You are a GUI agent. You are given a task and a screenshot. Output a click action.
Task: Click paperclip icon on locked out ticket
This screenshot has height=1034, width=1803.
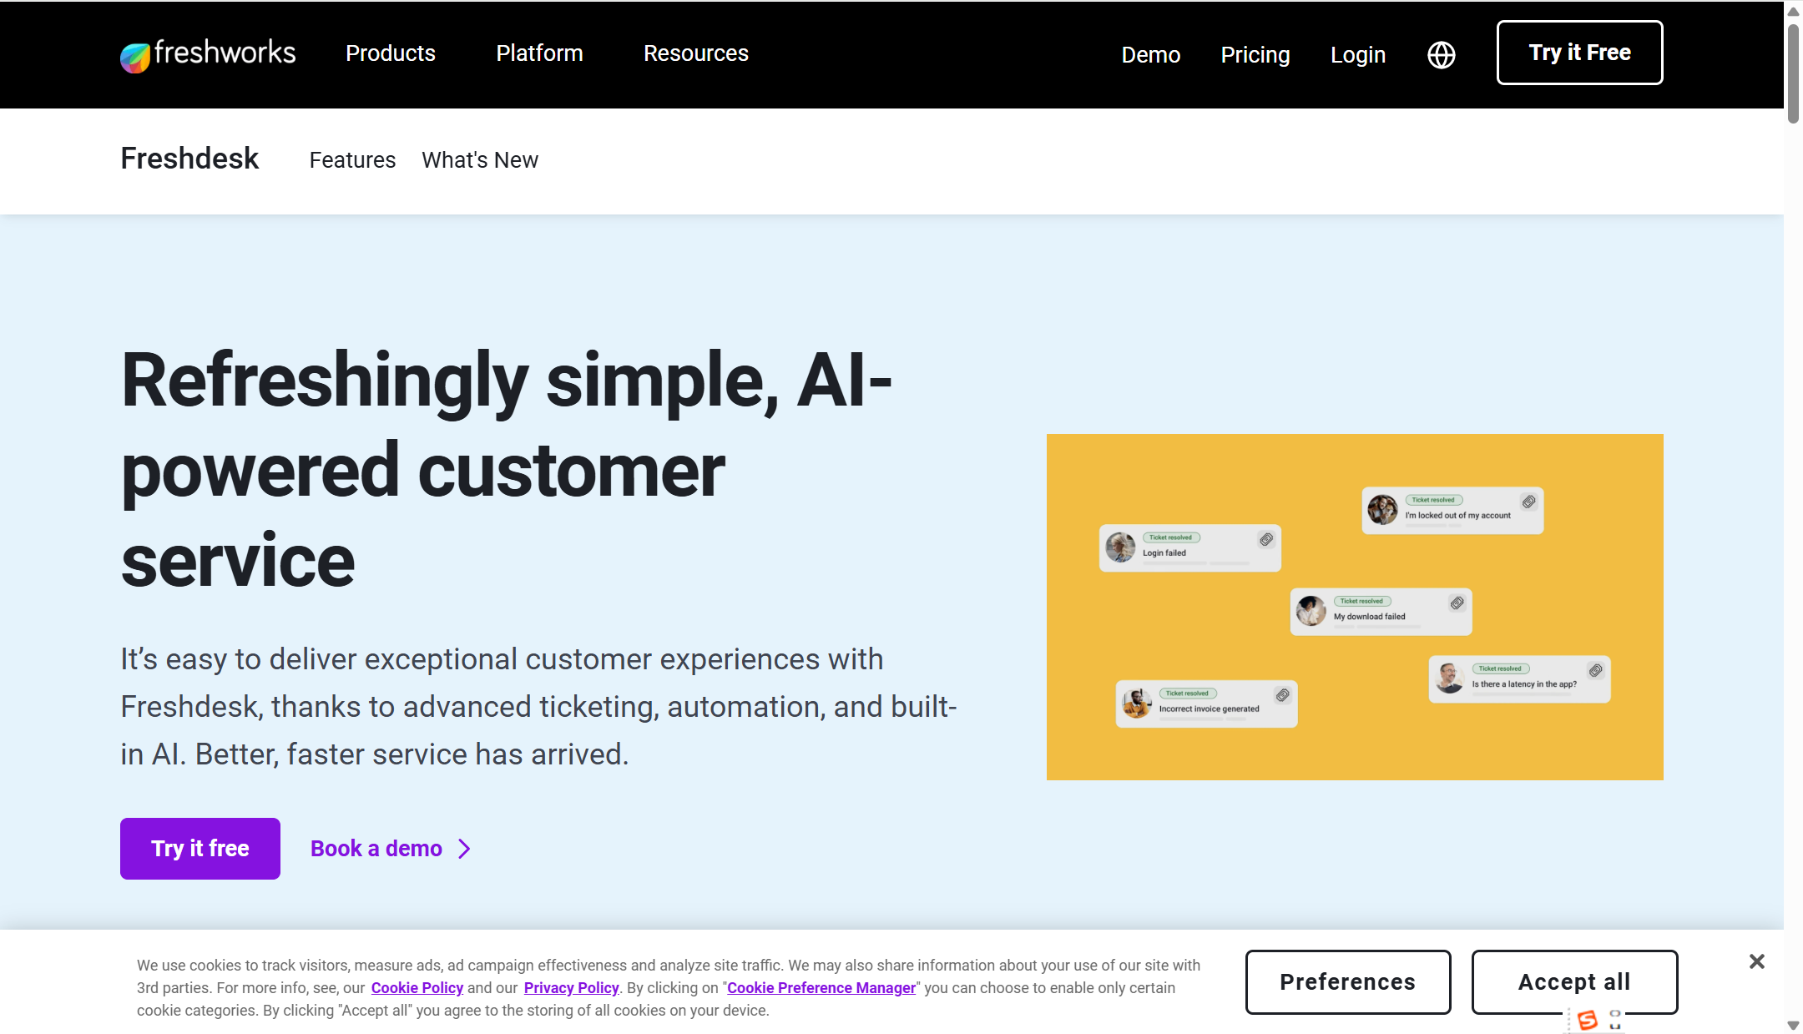(1528, 502)
